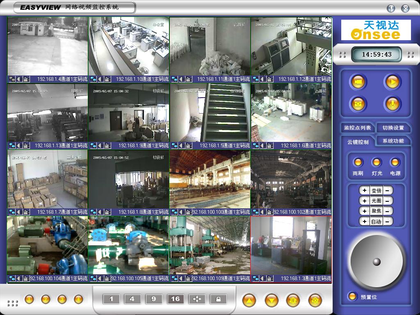Open the 监控点列表 tab
The image size is (420, 315).
pyautogui.click(x=357, y=128)
